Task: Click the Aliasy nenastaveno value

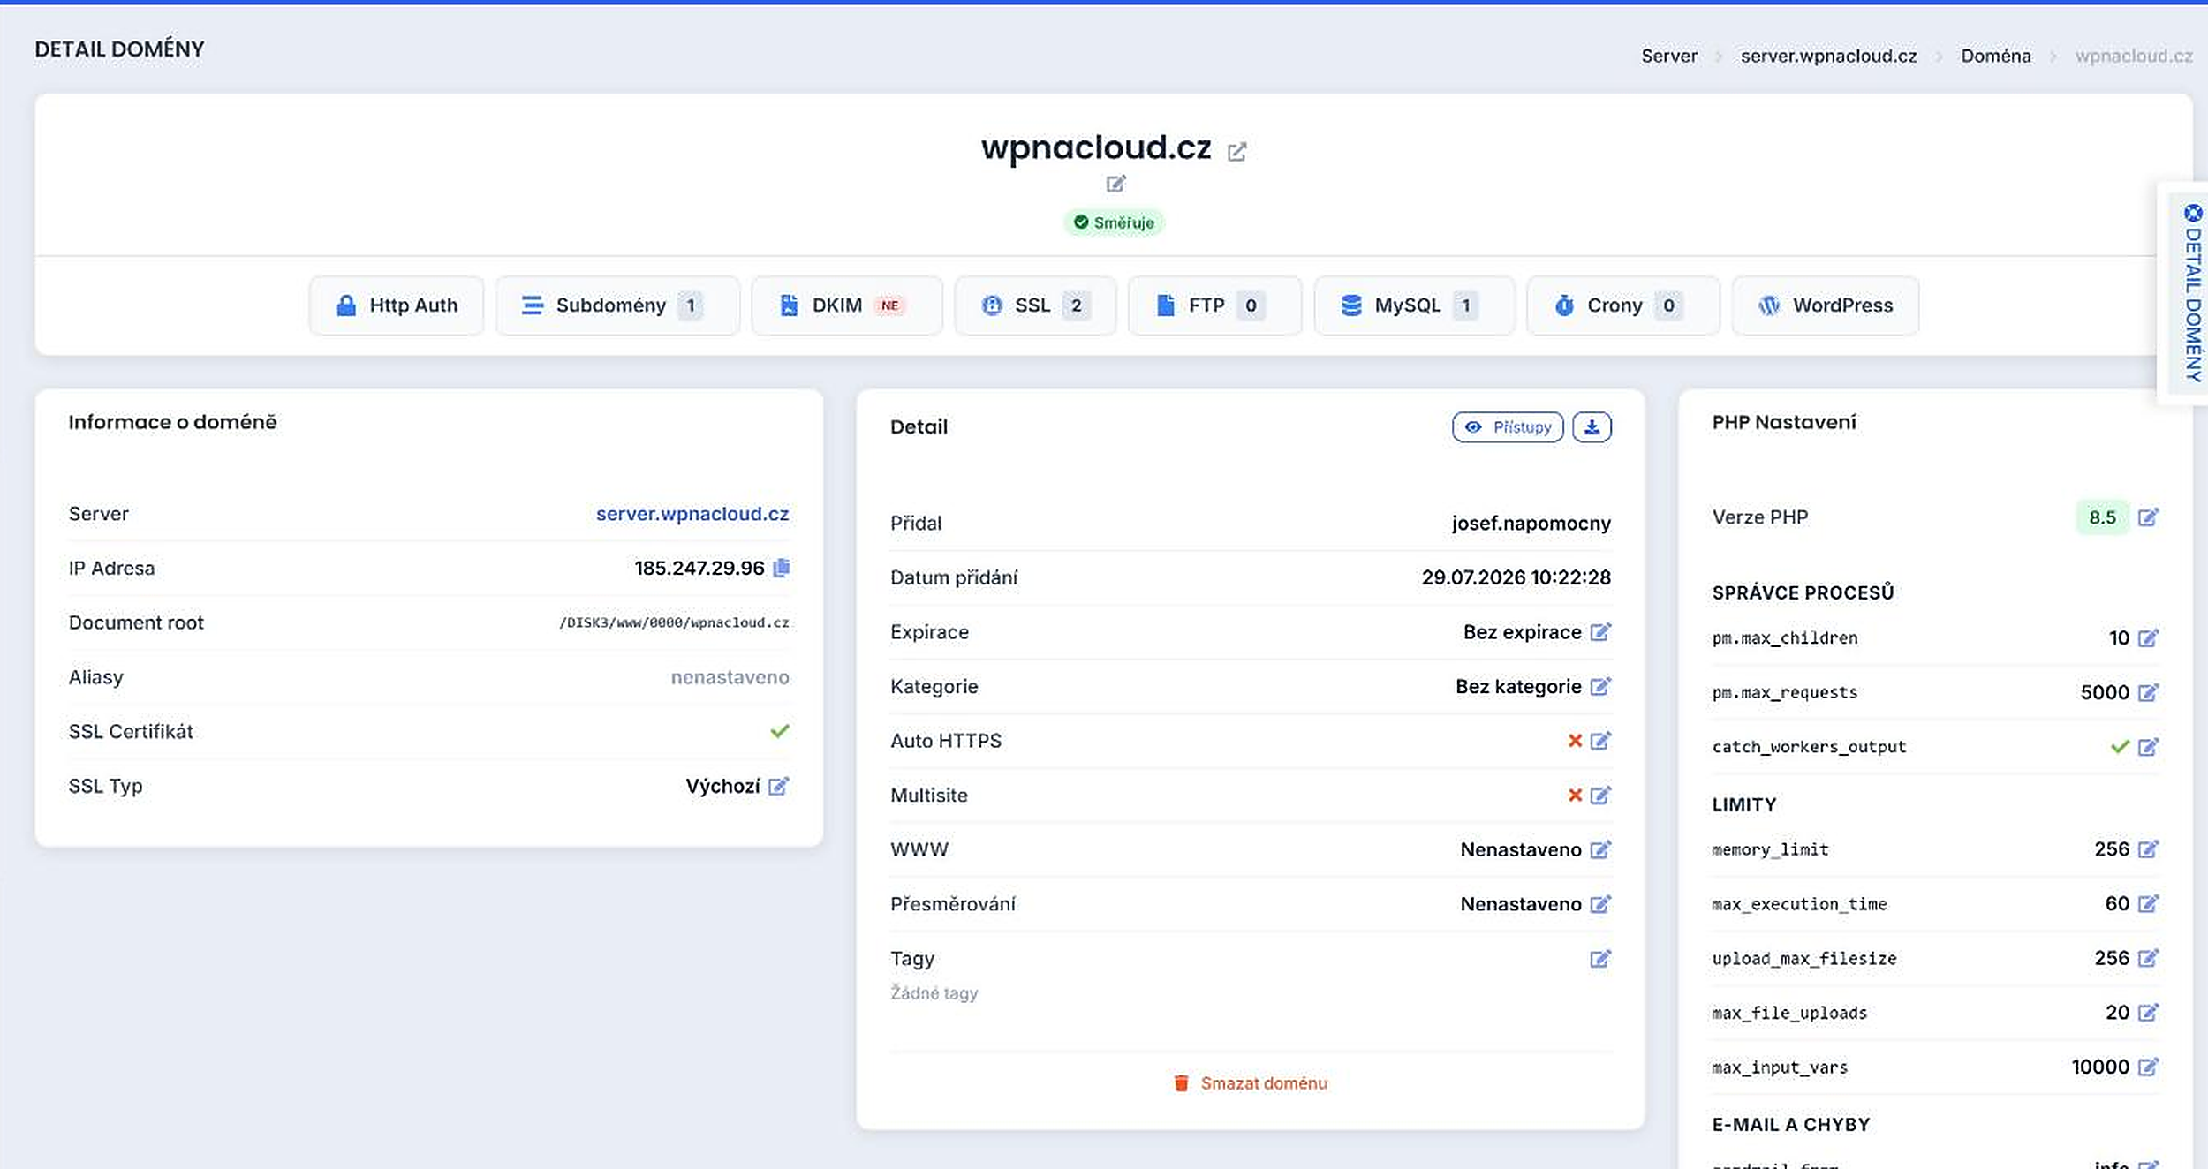Action: point(730,677)
